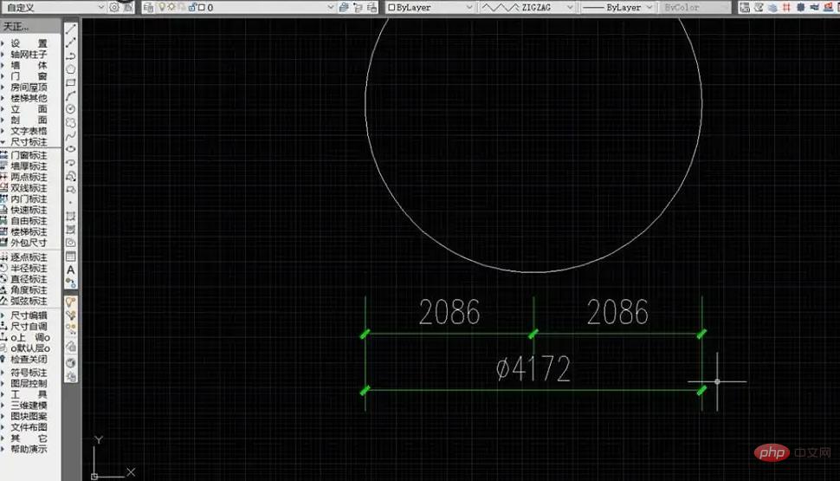The width and height of the screenshot is (840, 481).
Task: Click Make object's layer current icon
Action: pyautogui.click(x=344, y=7)
